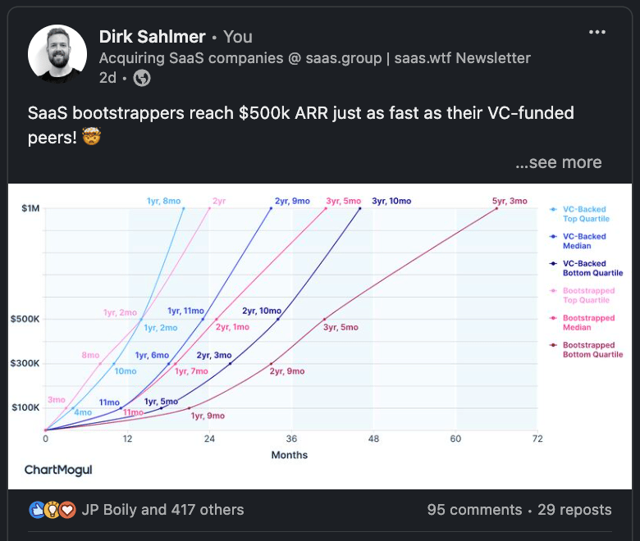Open Dirk Sahlmer's profile name link
Viewport: 640px width, 541px height.
[153, 37]
